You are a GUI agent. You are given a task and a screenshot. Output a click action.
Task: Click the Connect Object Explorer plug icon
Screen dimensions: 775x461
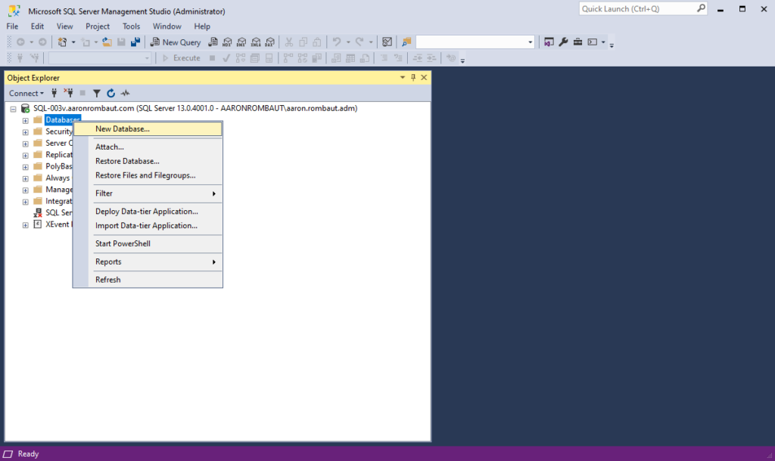pos(54,94)
